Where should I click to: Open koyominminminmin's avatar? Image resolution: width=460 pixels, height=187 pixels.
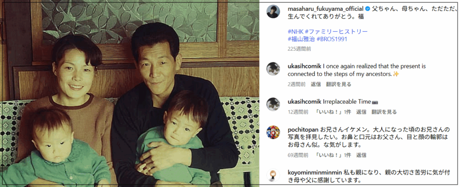(273, 175)
